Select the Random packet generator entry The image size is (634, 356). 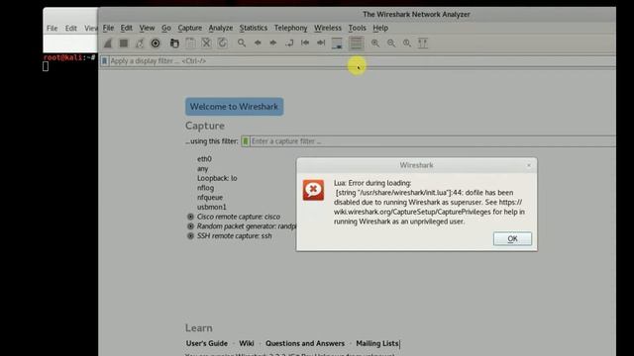pyautogui.click(x=247, y=226)
